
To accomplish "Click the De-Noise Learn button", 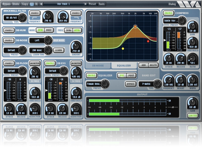I will [58, 50].
